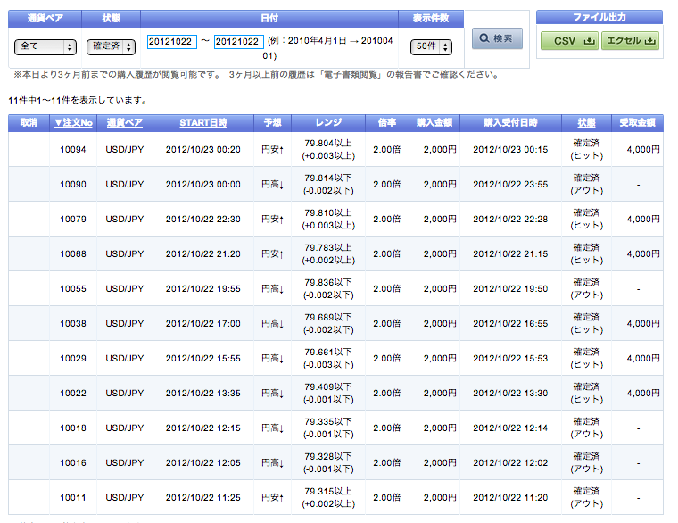Click the end date input field
The height and width of the screenshot is (523, 678).
pyautogui.click(x=238, y=42)
